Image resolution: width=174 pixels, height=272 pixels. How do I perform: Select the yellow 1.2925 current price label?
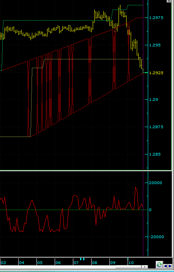click(x=156, y=73)
